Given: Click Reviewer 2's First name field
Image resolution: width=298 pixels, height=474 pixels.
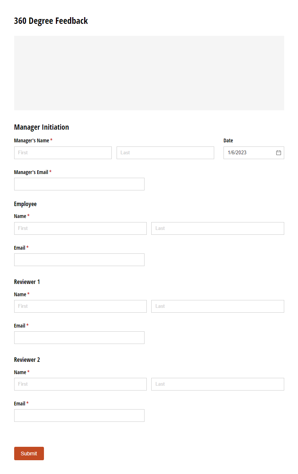Looking at the screenshot, I should pyautogui.click(x=80, y=384).
